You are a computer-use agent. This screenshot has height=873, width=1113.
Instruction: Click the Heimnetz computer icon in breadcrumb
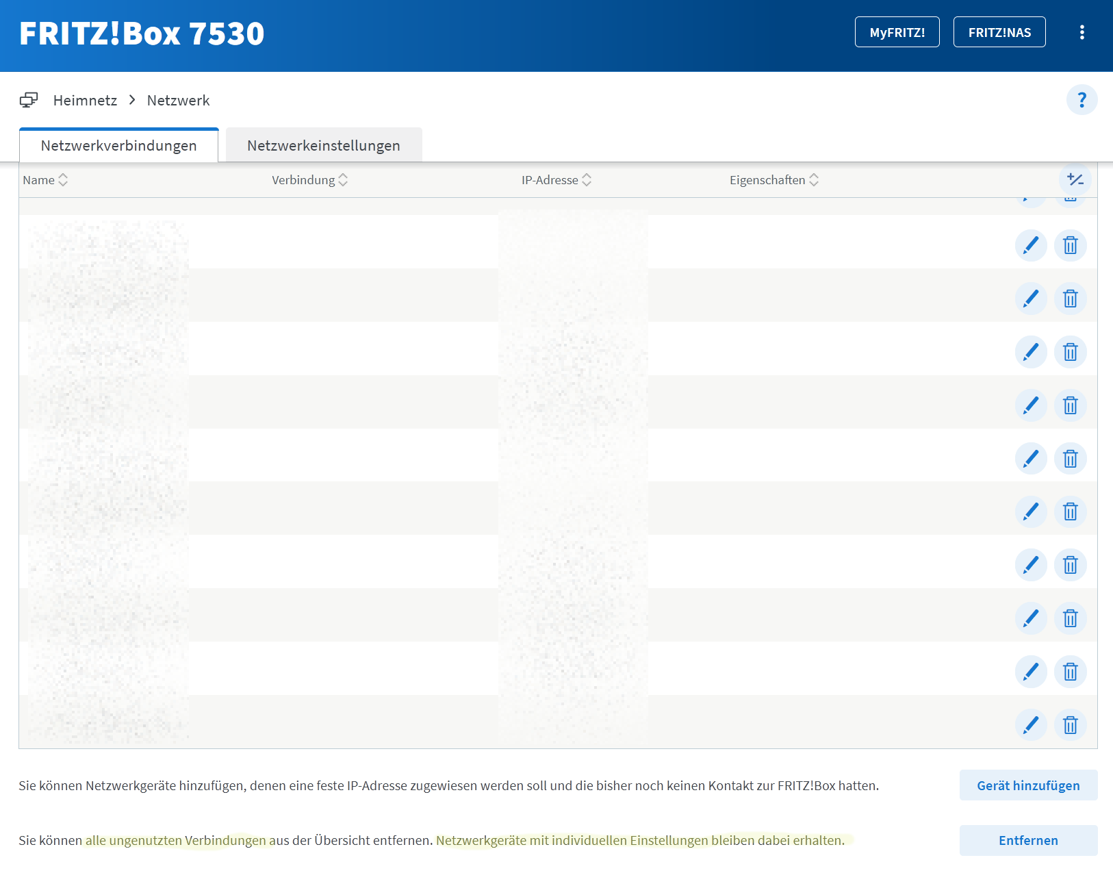[29, 100]
